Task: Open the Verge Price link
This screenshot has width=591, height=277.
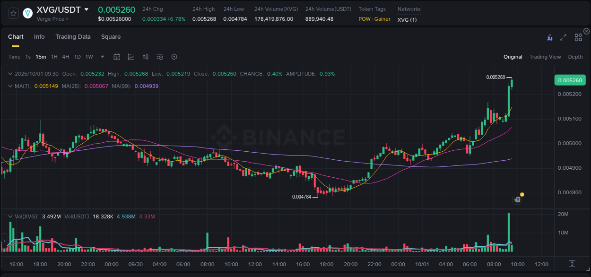Action: click(x=52, y=19)
